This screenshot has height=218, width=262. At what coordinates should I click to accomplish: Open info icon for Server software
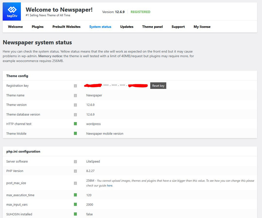point(75,162)
